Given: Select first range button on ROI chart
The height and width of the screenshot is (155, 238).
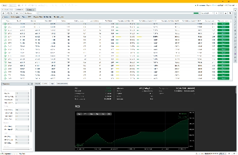Looking at the screenshot, I should click(79, 114).
